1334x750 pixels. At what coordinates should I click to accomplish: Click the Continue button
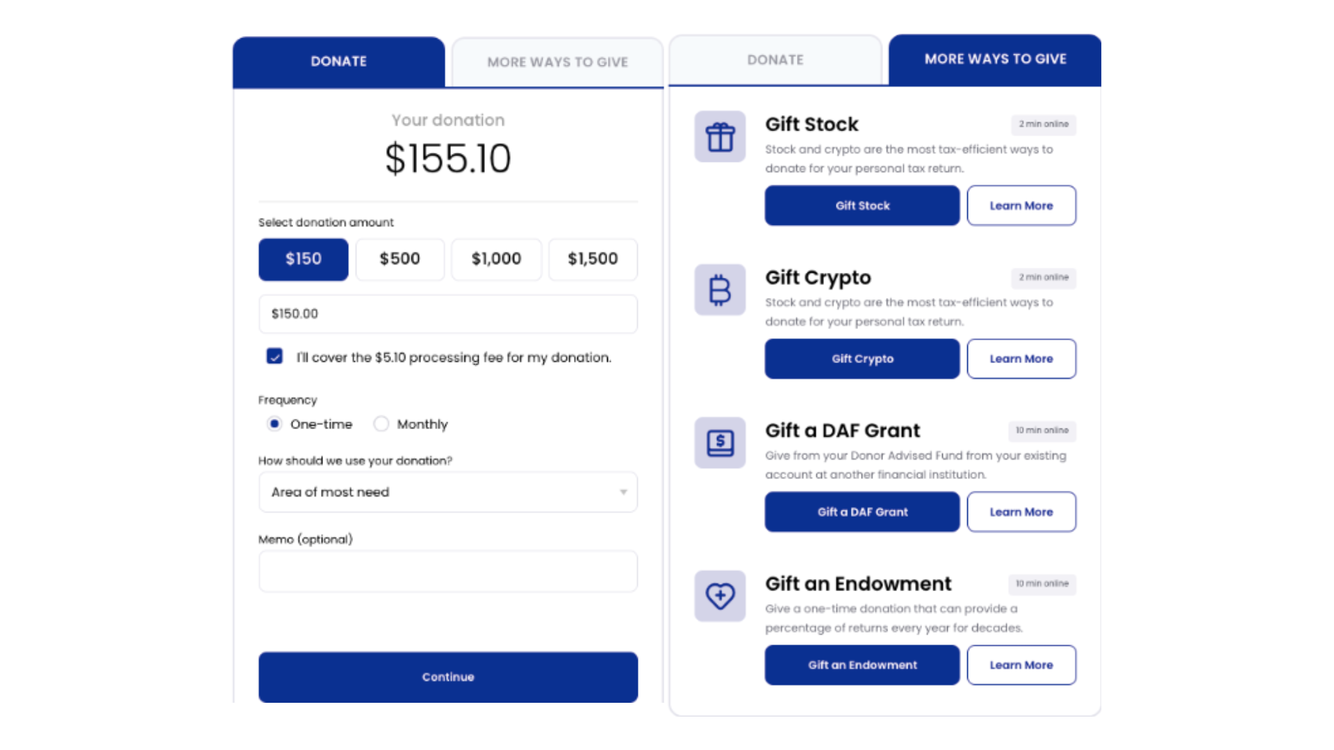click(448, 676)
